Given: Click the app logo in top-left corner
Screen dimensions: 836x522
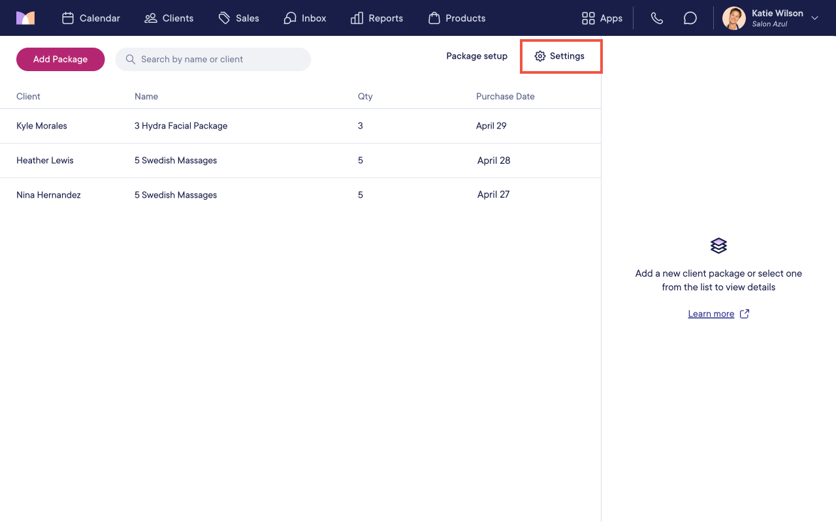Looking at the screenshot, I should [x=25, y=18].
